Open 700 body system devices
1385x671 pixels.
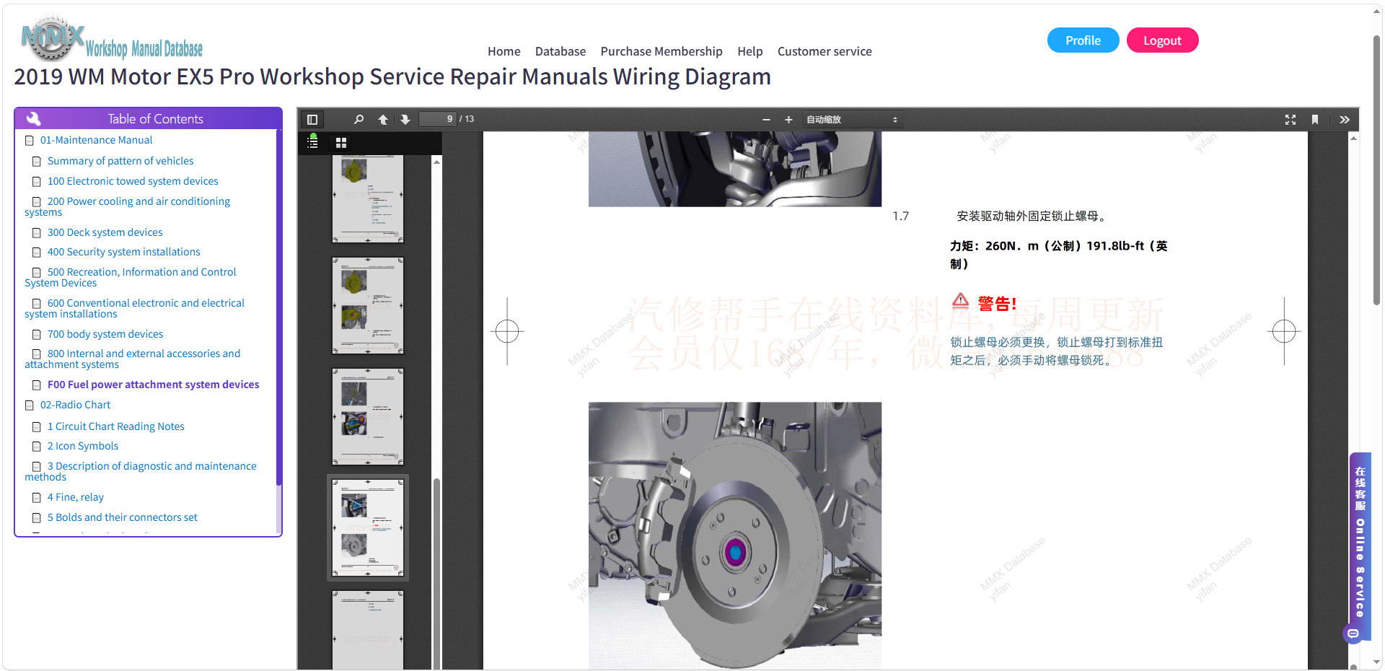[x=105, y=334]
